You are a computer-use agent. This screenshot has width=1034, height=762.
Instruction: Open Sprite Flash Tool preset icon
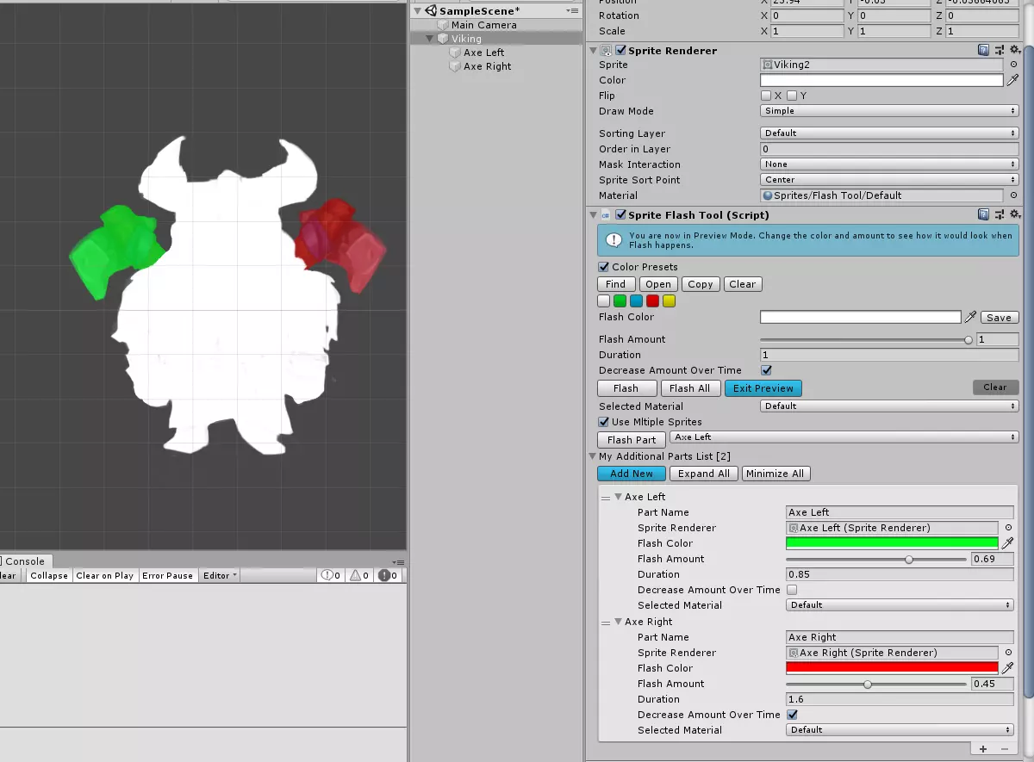coord(1000,215)
